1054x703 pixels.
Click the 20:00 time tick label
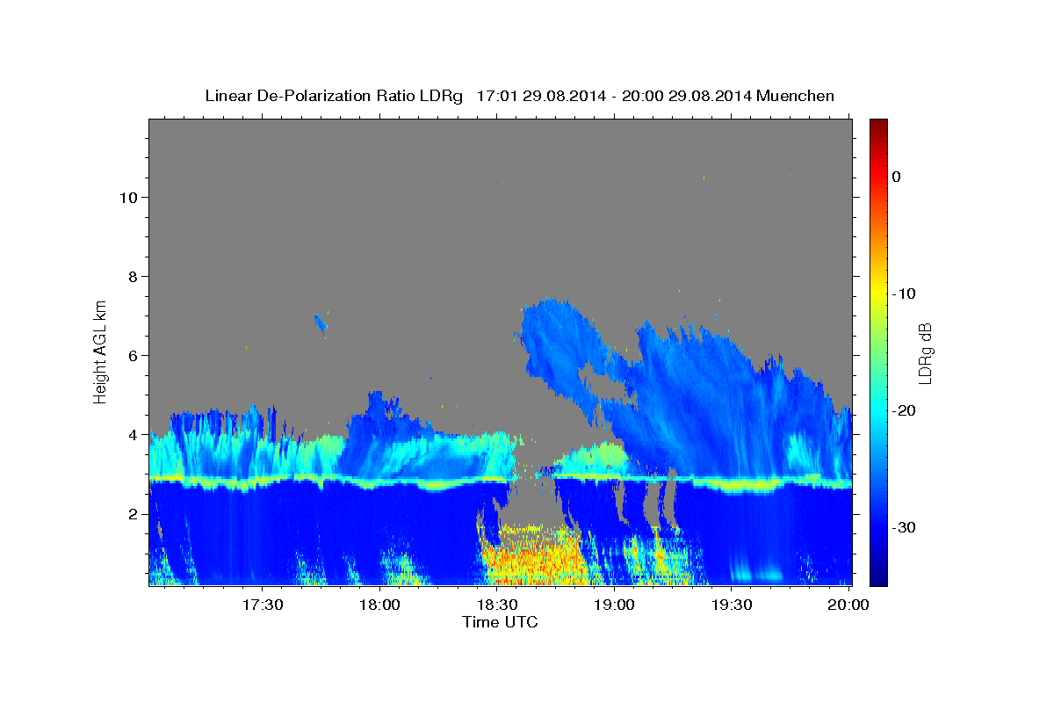click(x=849, y=605)
